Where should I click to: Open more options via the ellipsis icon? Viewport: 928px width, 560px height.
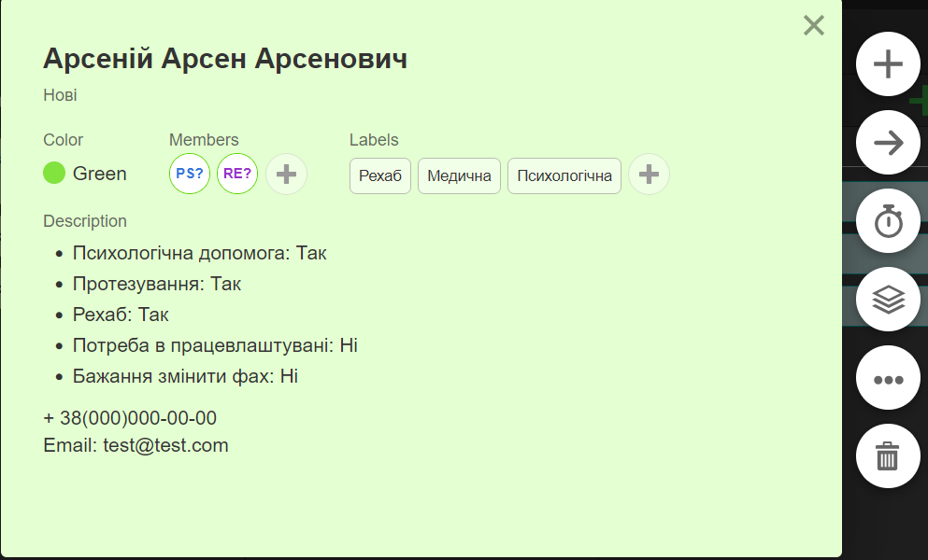click(888, 378)
